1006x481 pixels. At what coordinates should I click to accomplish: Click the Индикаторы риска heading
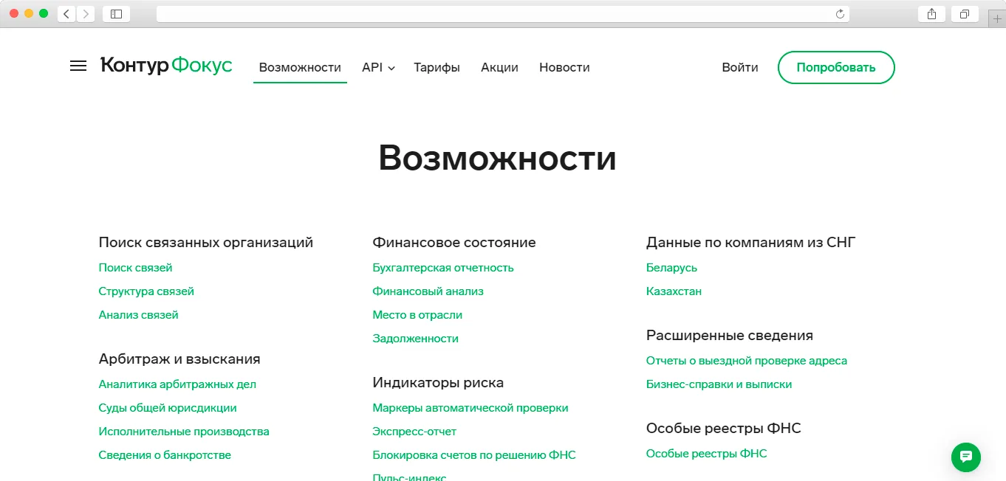pos(438,383)
